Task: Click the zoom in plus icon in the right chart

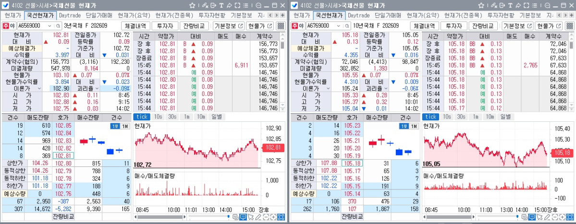Action: 562,217
